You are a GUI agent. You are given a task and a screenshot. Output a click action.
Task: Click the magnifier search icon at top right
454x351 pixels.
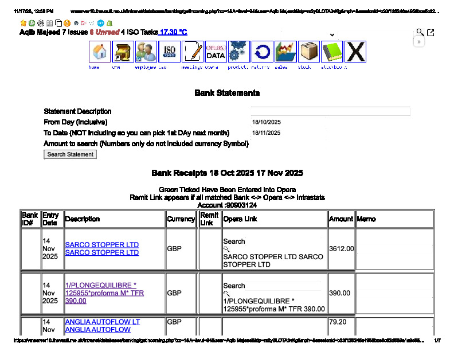(x=420, y=33)
